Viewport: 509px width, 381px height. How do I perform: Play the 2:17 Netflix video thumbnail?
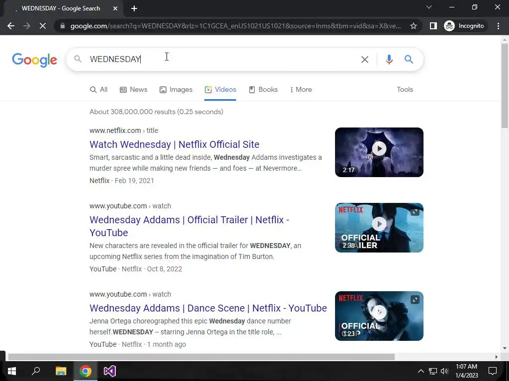pos(379,152)
